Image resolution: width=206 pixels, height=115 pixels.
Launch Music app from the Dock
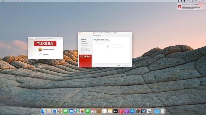[121, 111]
